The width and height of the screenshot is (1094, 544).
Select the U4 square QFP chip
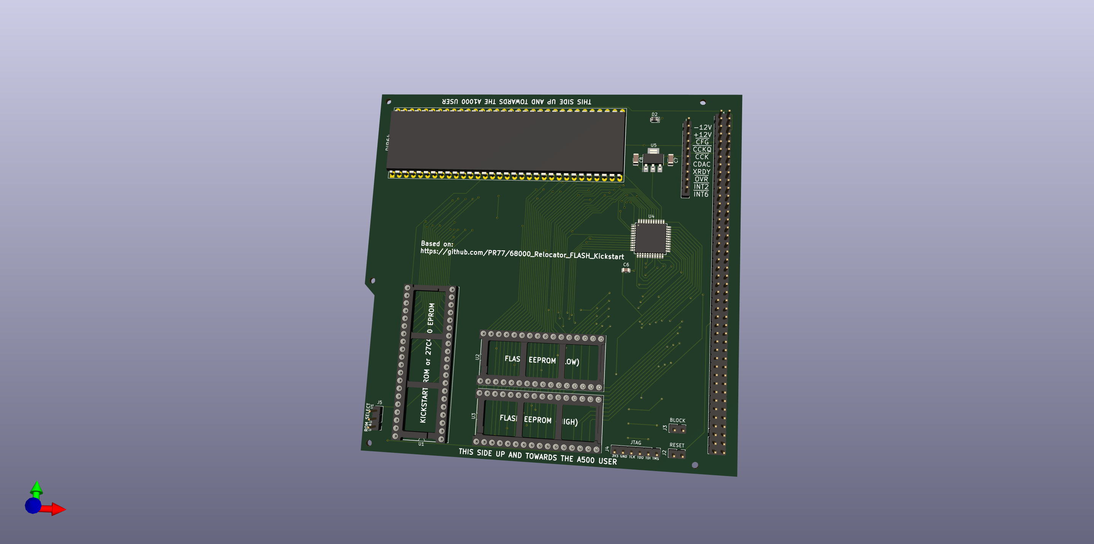[650, 239]
